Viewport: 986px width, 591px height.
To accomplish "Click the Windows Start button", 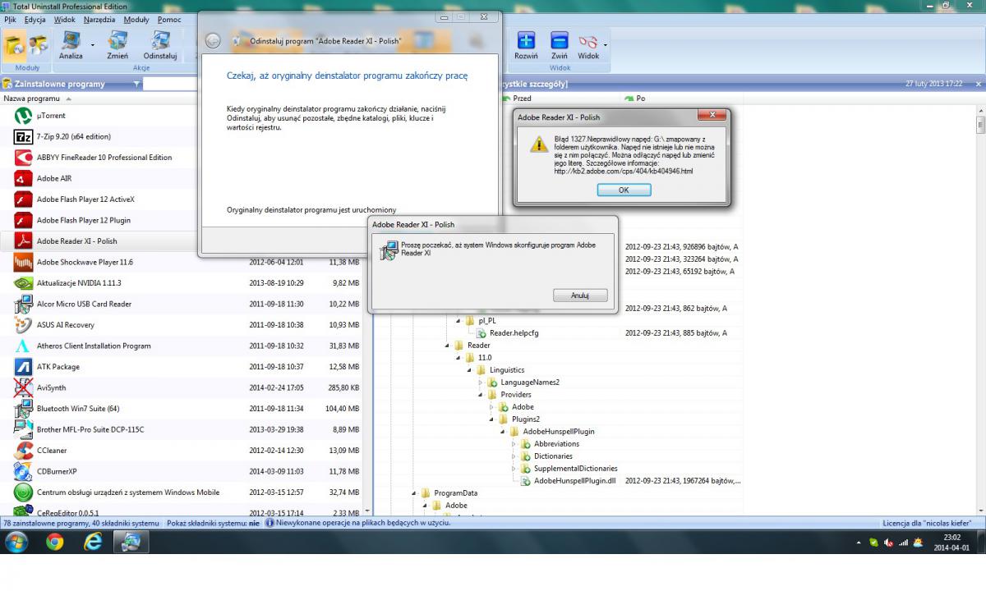I will 16,542.
